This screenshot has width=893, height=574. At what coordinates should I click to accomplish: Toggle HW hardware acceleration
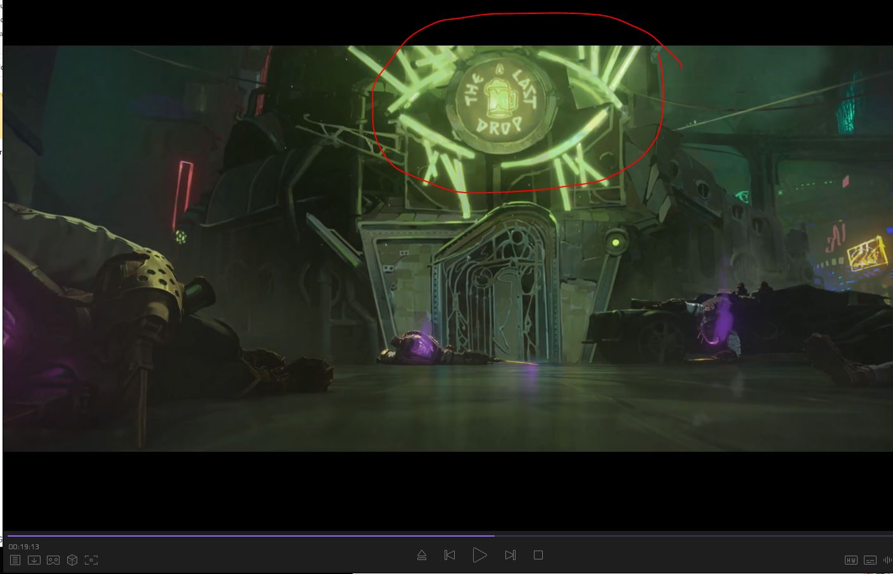click(x=851, y=560)
